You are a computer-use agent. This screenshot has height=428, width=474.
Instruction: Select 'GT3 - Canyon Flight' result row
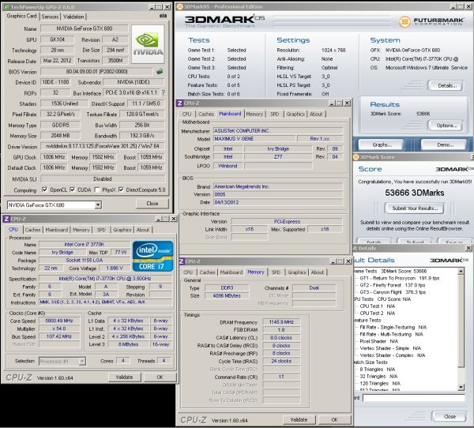click(x=393, y=292)
